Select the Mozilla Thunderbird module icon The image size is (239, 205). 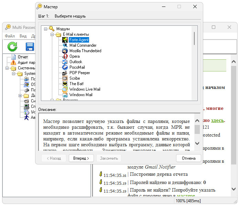click(x=65, y=51)
